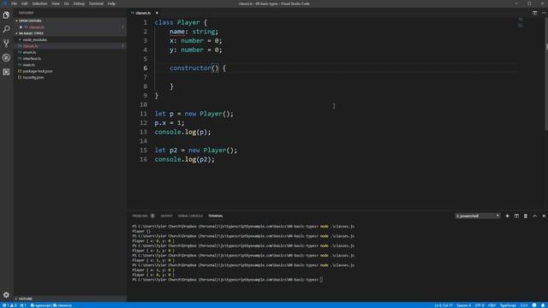Open enum.ts in the file tree
Screen dimensions: 548x308
30,52
